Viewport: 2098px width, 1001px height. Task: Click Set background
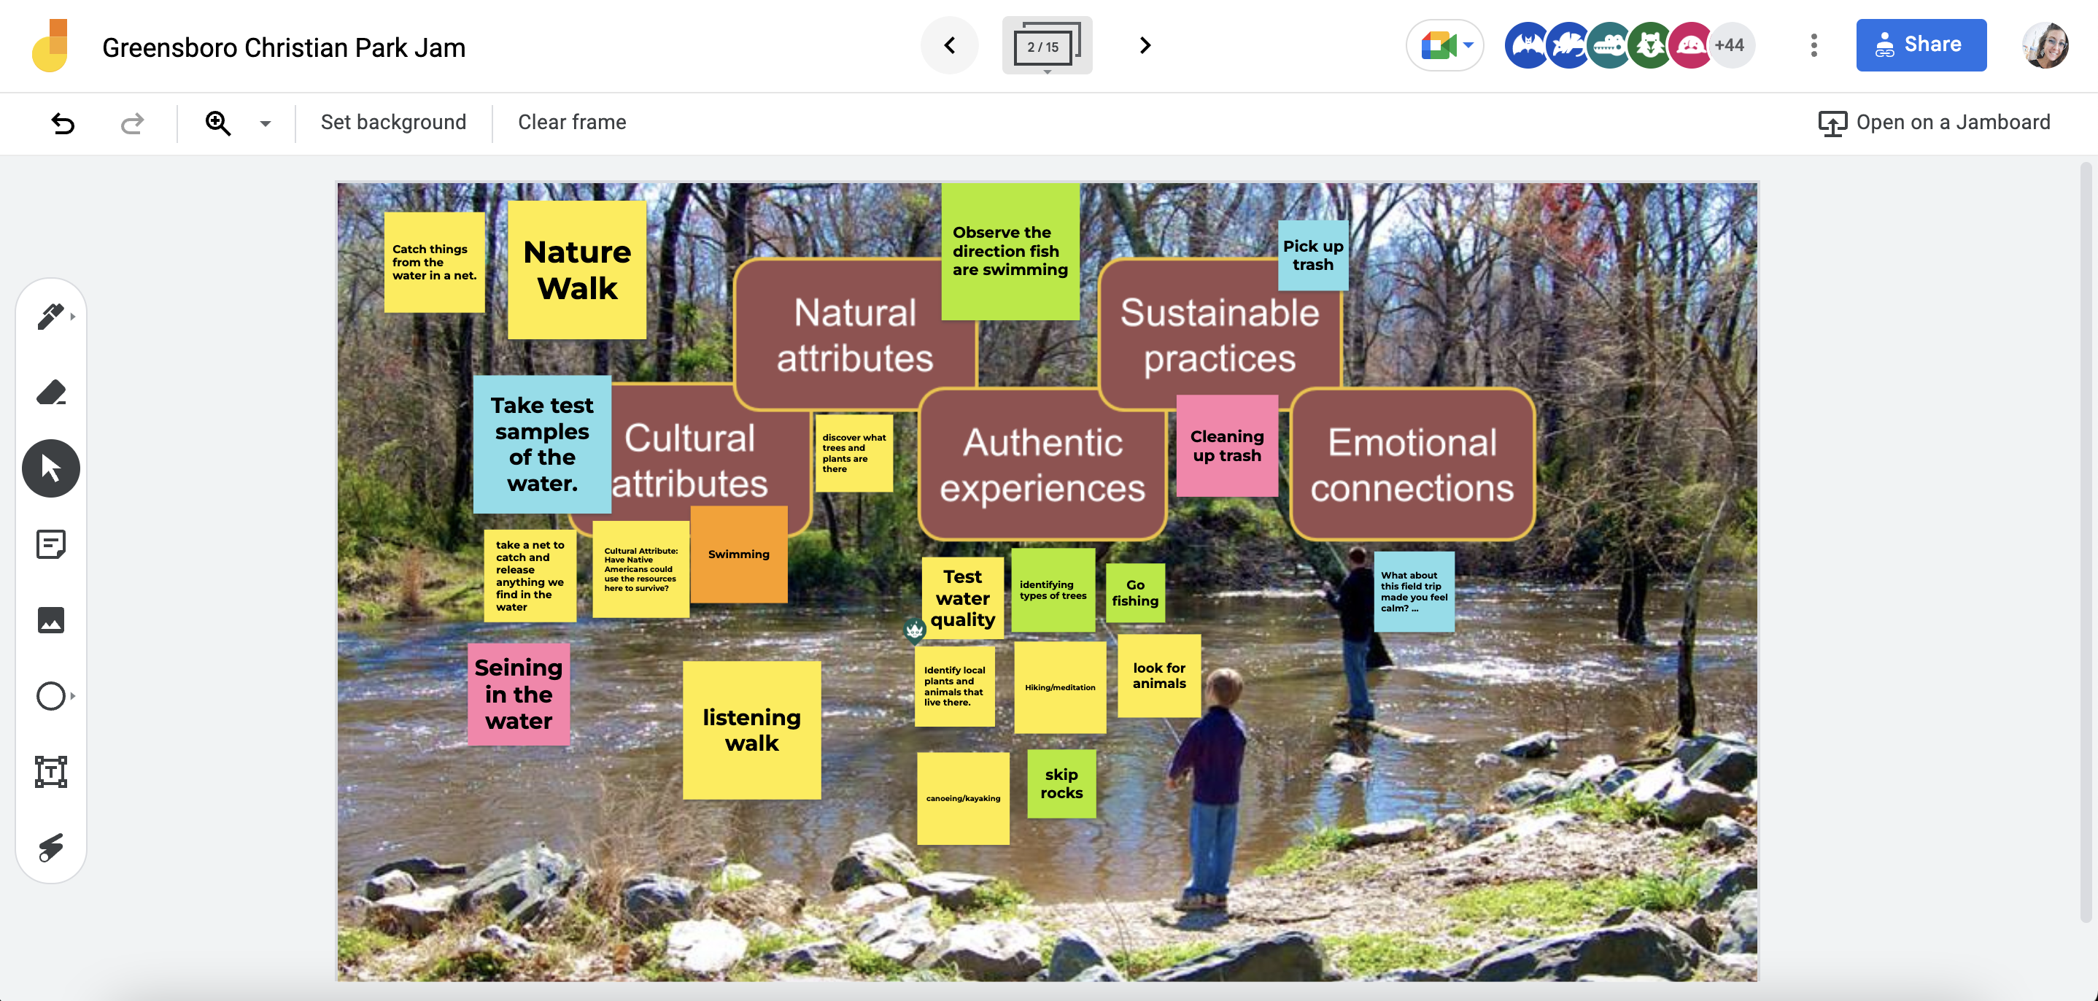(x=393, y=122)
